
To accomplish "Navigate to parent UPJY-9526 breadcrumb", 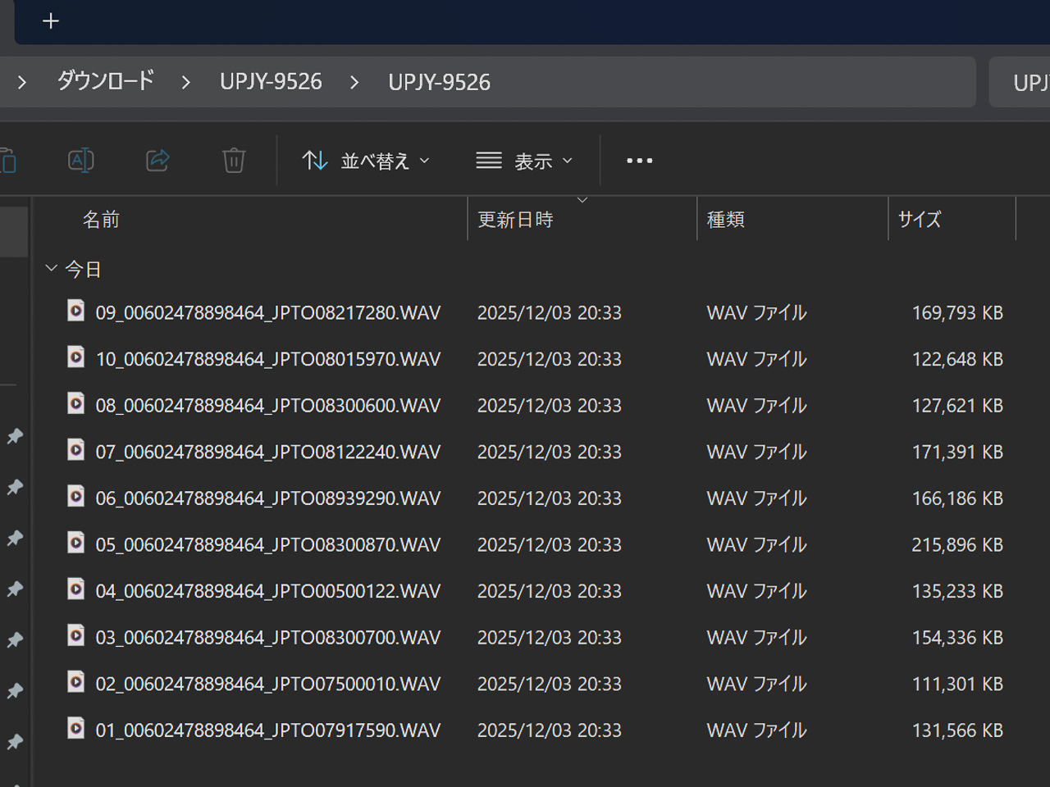I will pyautogui.click(x=271, y=81).
